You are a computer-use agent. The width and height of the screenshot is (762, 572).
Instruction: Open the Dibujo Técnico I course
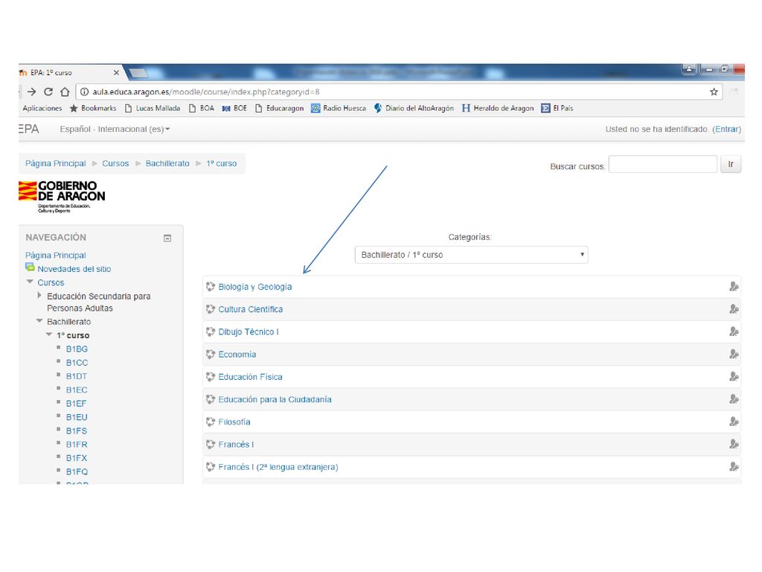pos(249,331)
